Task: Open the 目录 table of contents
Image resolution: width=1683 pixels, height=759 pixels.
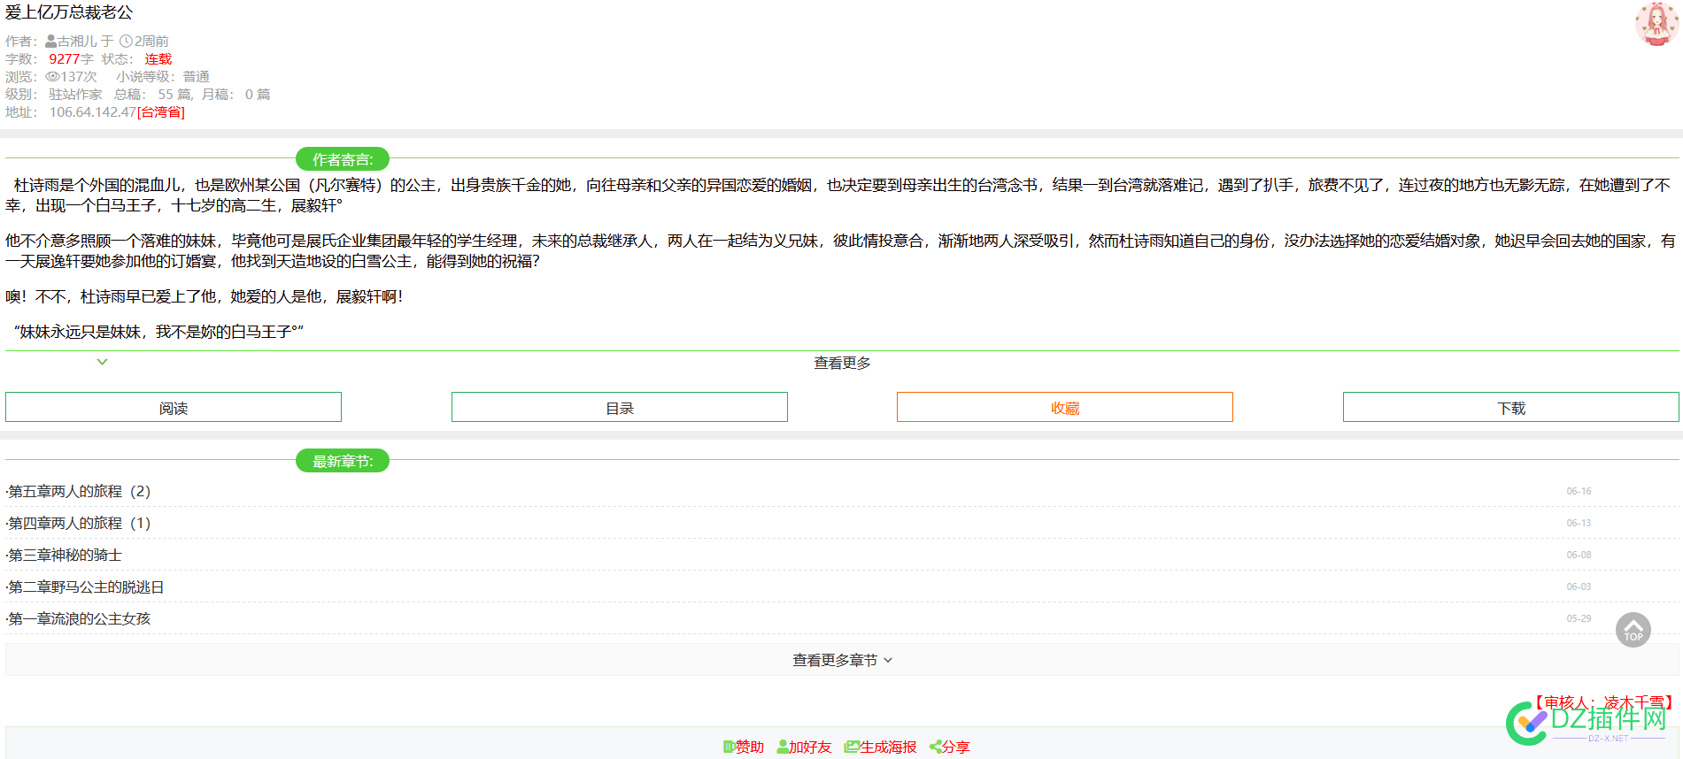Action: 620,407
